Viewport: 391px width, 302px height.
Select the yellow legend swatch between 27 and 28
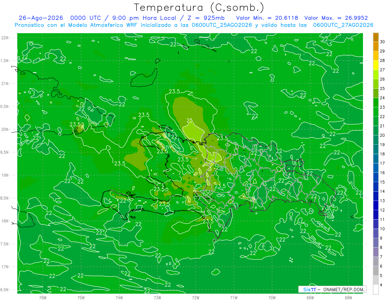coord(376,65)
